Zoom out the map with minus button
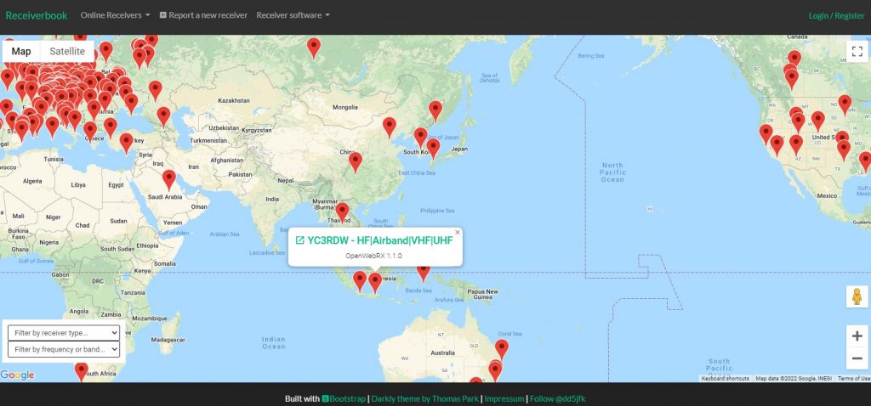871x406 pixels. coord(857,358)
